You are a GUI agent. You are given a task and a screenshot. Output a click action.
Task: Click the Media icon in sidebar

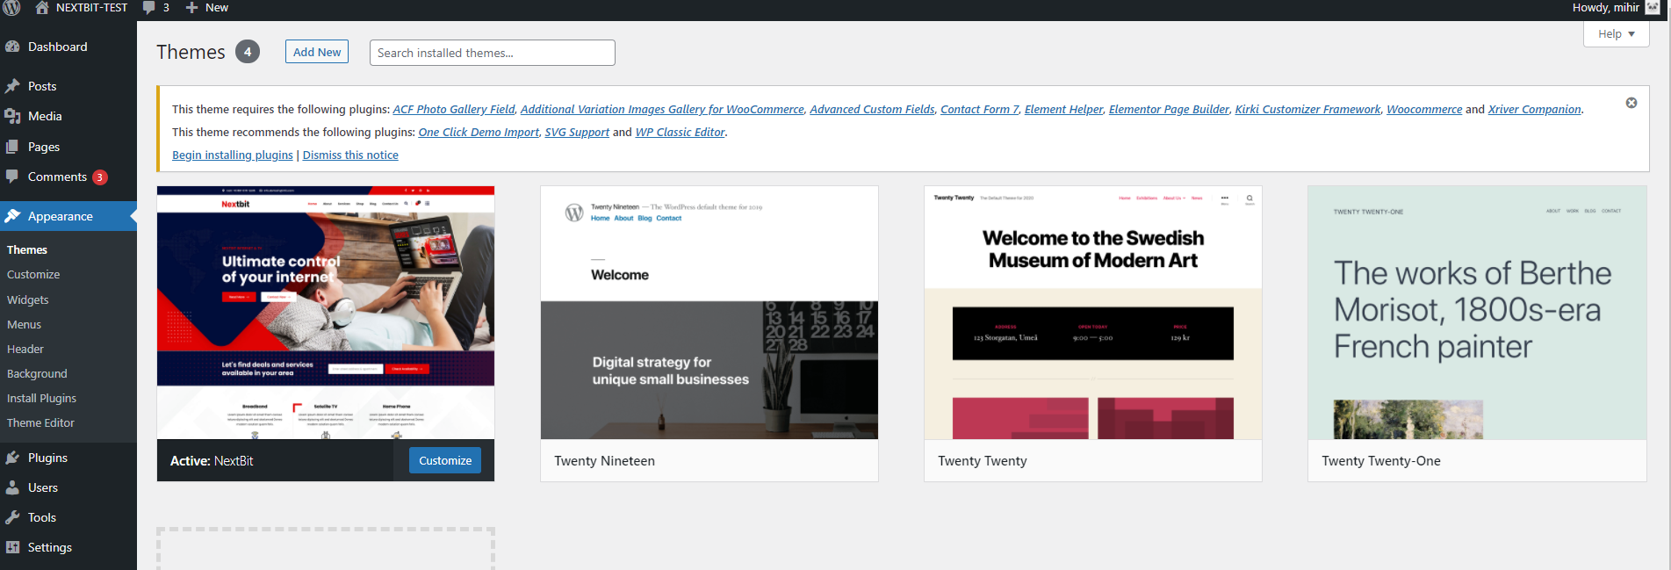click(12, 116)
